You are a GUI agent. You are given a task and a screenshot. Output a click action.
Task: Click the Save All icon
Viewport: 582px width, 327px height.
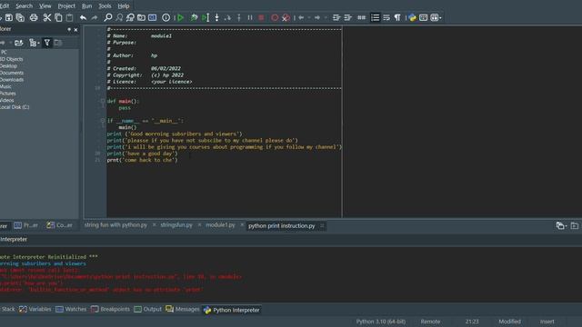[20, 17]
